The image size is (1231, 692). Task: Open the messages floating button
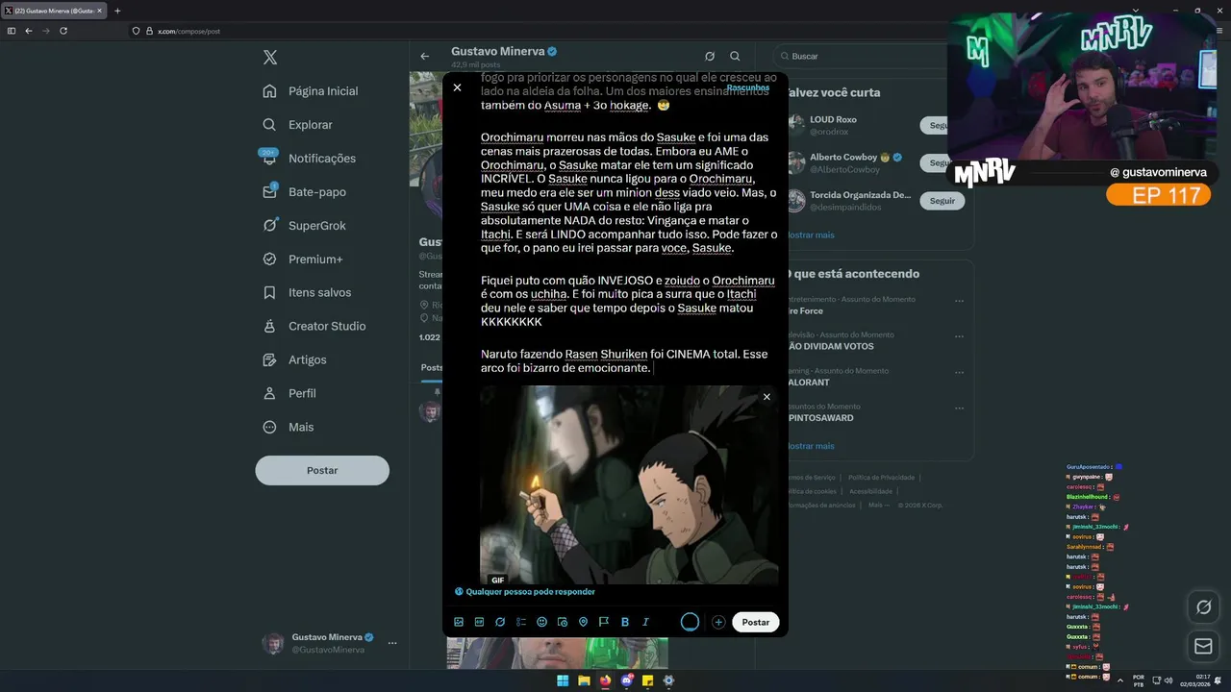1203,647
